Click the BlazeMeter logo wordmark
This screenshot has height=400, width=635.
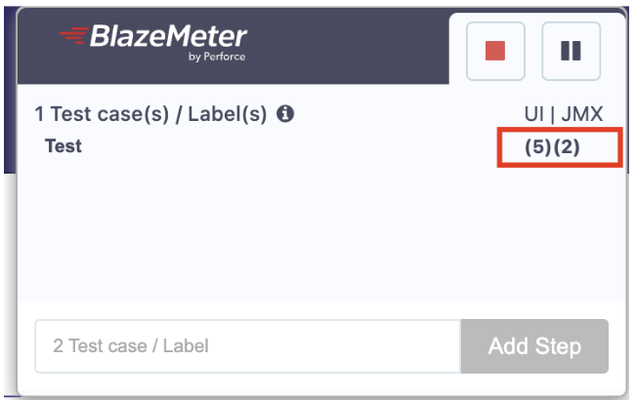click(169, 38)
